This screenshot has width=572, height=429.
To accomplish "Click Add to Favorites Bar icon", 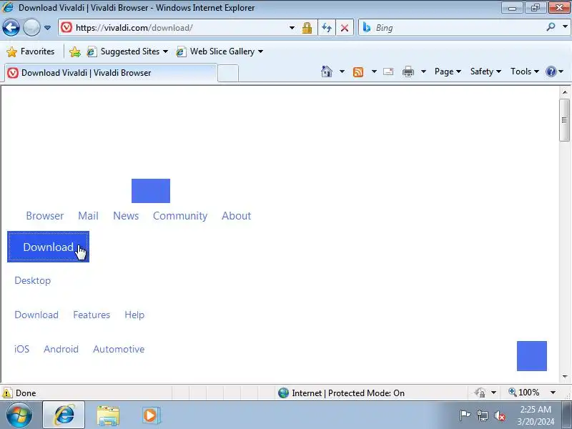I will point(75,51).
